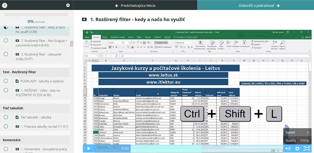Click the back arrow in the sidebar header
The height and width of the screenshot is (153, 314).
tap(5, 5)
